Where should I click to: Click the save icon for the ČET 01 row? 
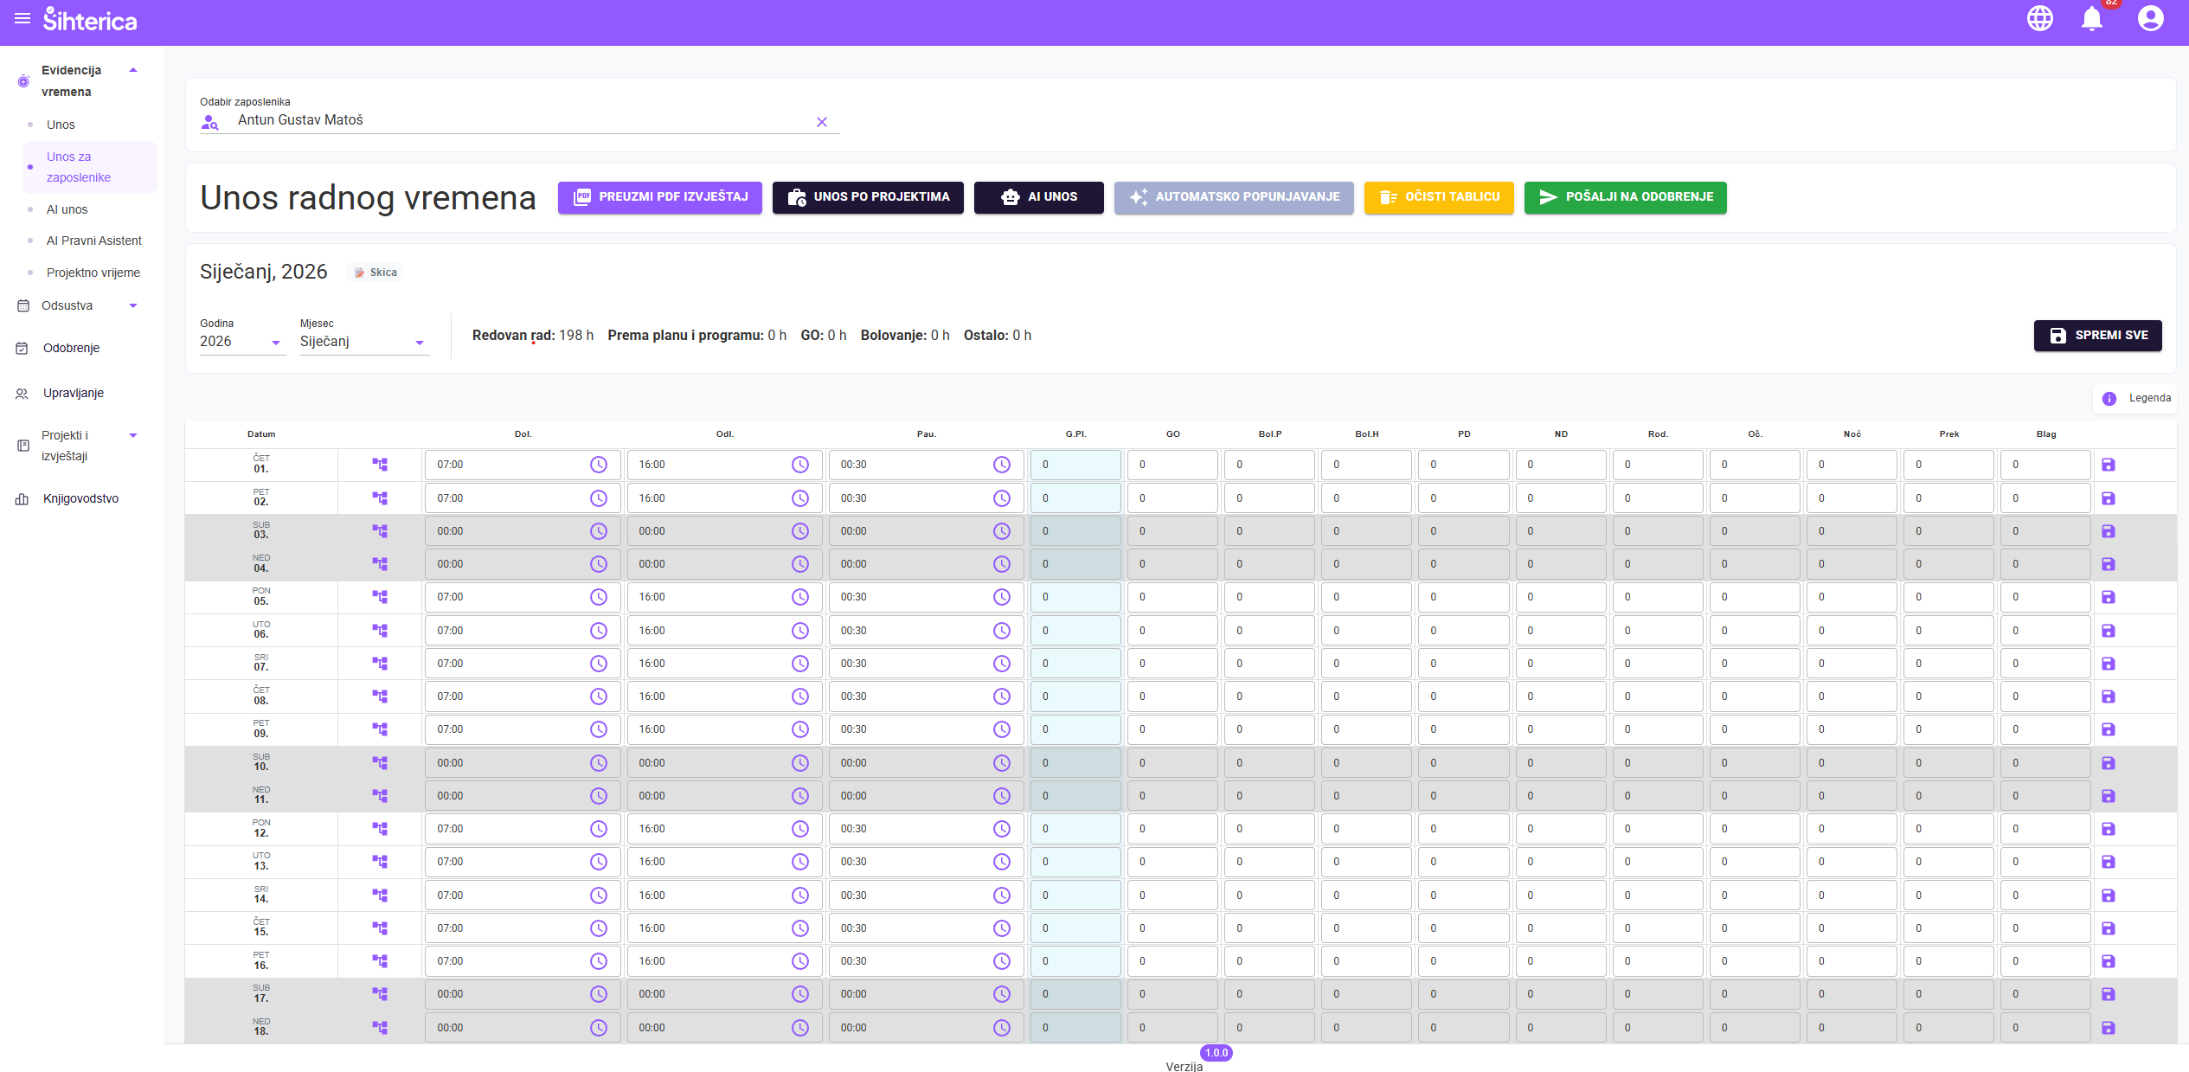(x=2108, y=465)
